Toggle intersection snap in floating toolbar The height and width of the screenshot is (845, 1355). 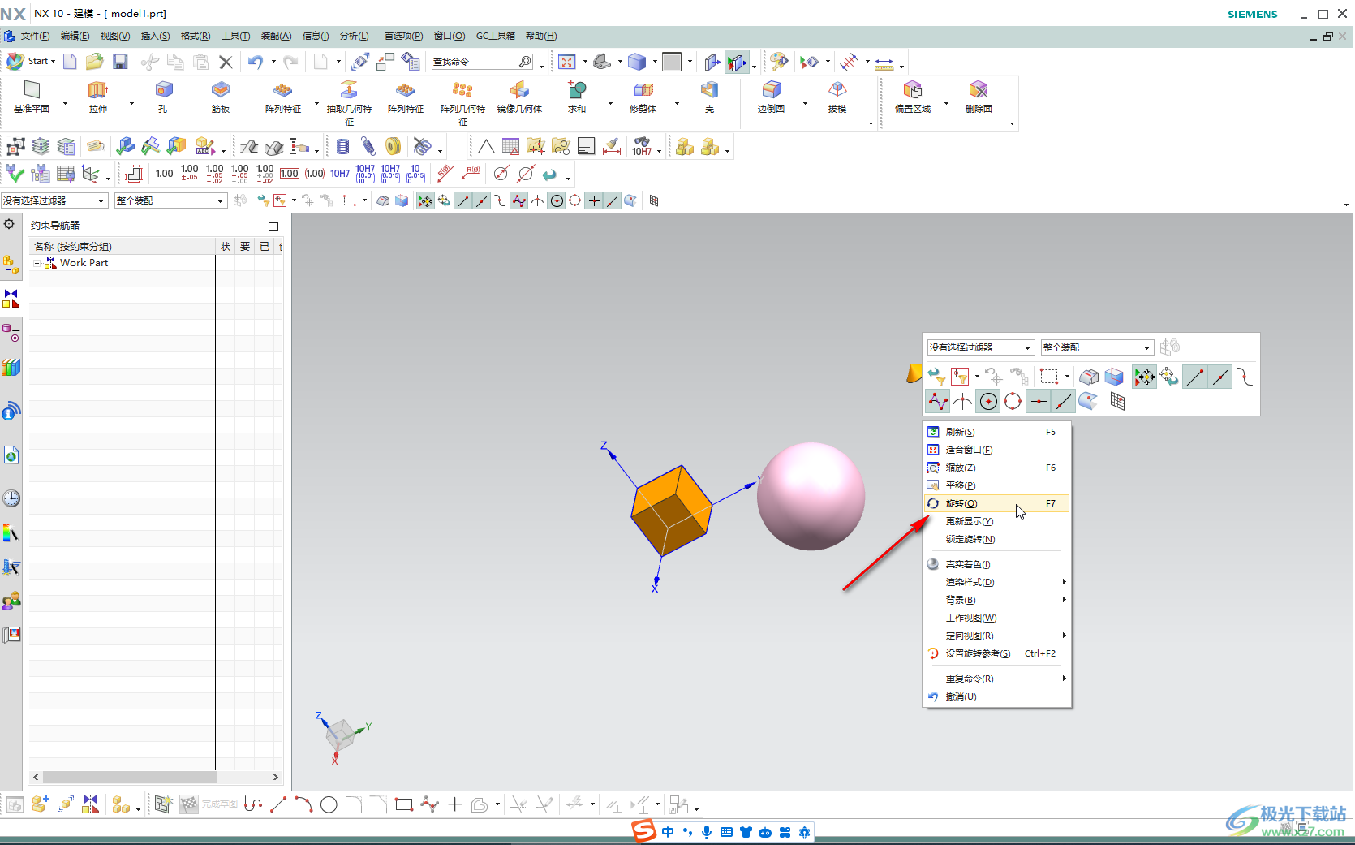(x=962, y=401)
